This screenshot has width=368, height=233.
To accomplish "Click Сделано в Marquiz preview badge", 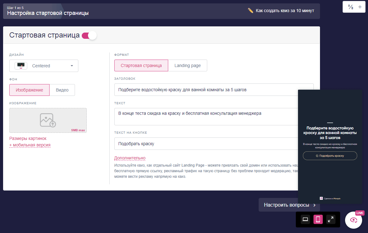I will click(330, 199).
